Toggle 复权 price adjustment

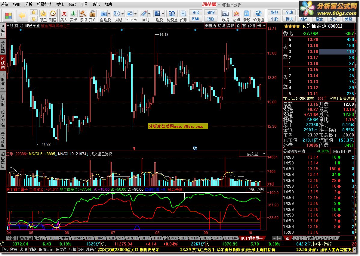click(230, 26)
